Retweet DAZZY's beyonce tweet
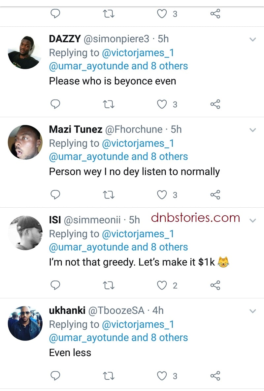The image size is (264, 391). pos(109,105)
